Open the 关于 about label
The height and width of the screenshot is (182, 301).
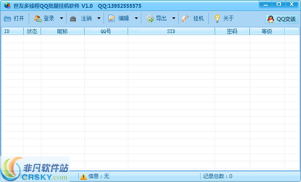228,18
